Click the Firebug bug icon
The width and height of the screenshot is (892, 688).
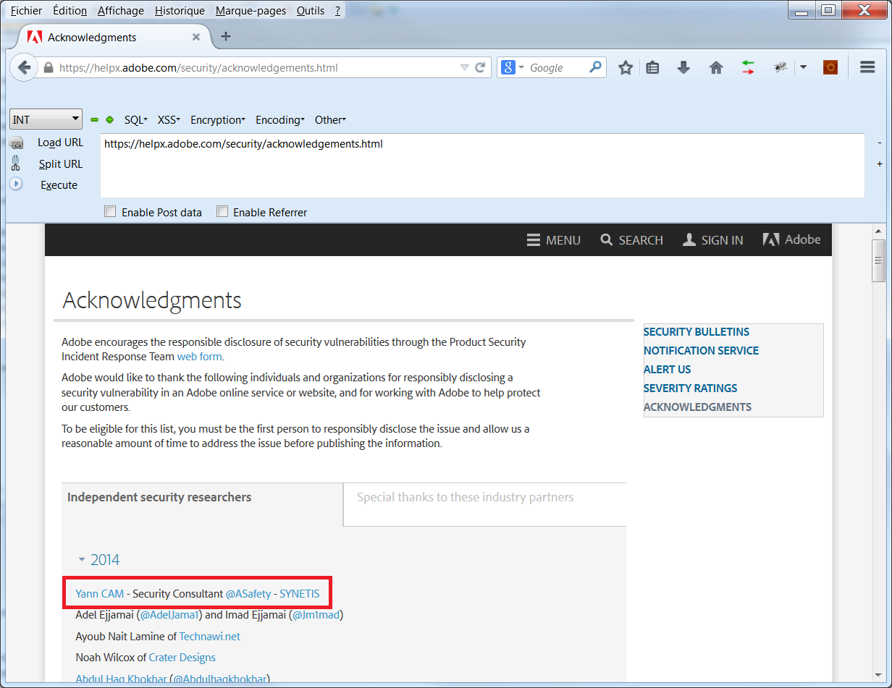point(780,67)
